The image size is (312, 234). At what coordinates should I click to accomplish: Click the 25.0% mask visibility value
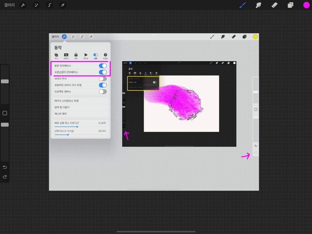(102, 131)
